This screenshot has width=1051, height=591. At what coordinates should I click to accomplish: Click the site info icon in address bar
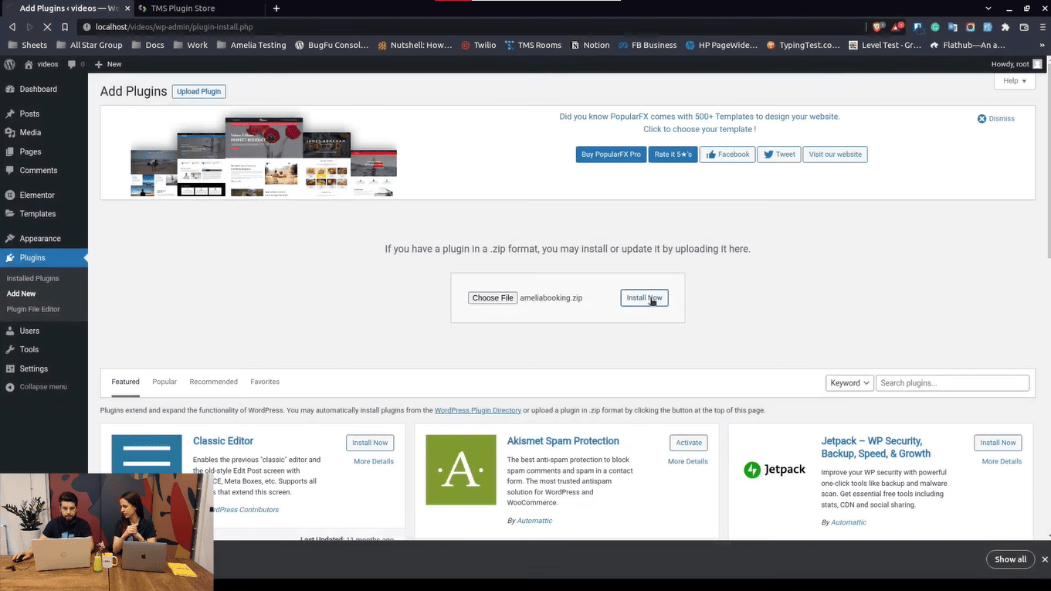point(86,27)
